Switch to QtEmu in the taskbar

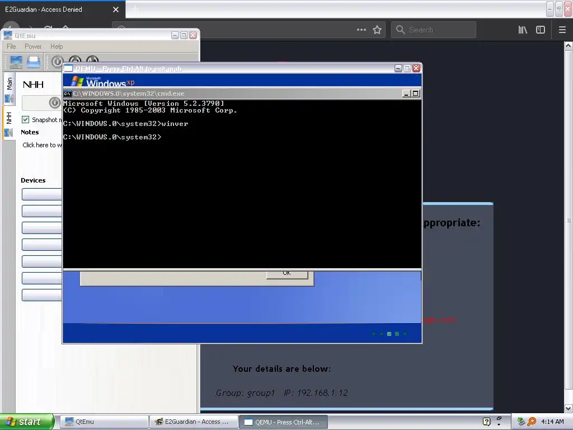104,422
